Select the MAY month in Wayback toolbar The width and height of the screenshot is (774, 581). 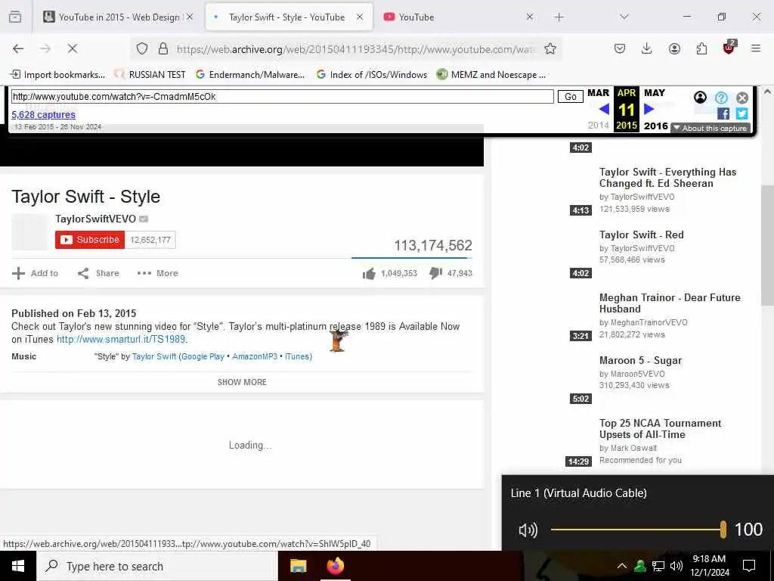coord(655,93)
